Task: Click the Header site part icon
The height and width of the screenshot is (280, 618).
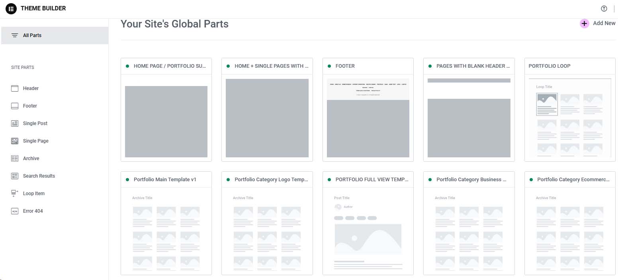Action: tap(15, 88)
